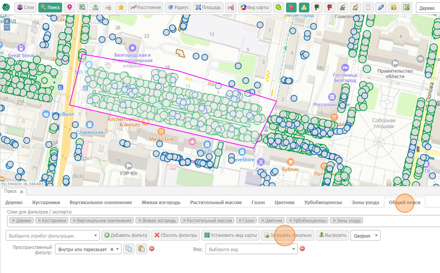Click the green-yellow circles icon

point(279,8)
